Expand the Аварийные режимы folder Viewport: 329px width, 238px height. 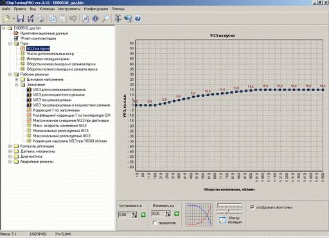[x=10, y=162]
